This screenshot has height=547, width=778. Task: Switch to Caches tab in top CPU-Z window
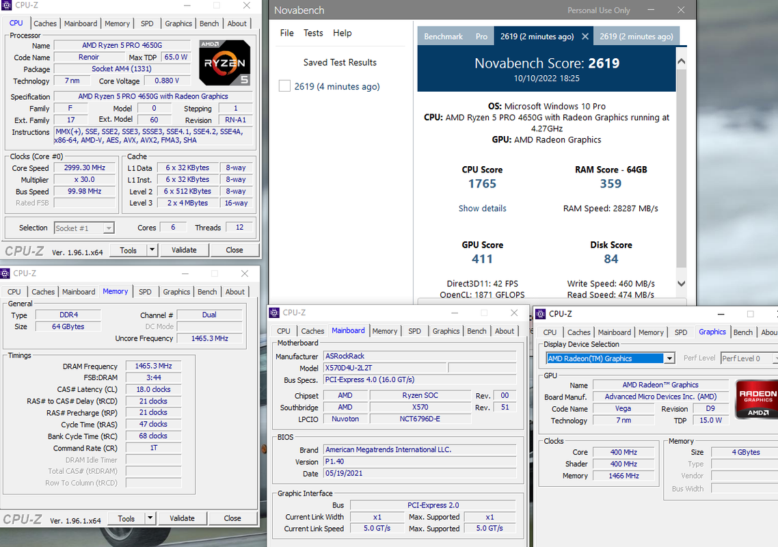point(45,23)
